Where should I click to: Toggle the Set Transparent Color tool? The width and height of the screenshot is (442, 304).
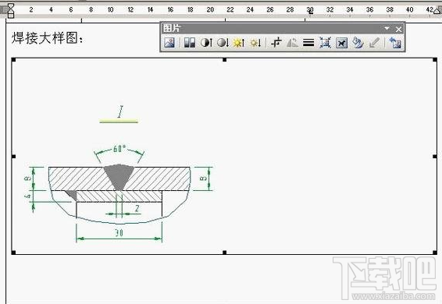[374, 43]
